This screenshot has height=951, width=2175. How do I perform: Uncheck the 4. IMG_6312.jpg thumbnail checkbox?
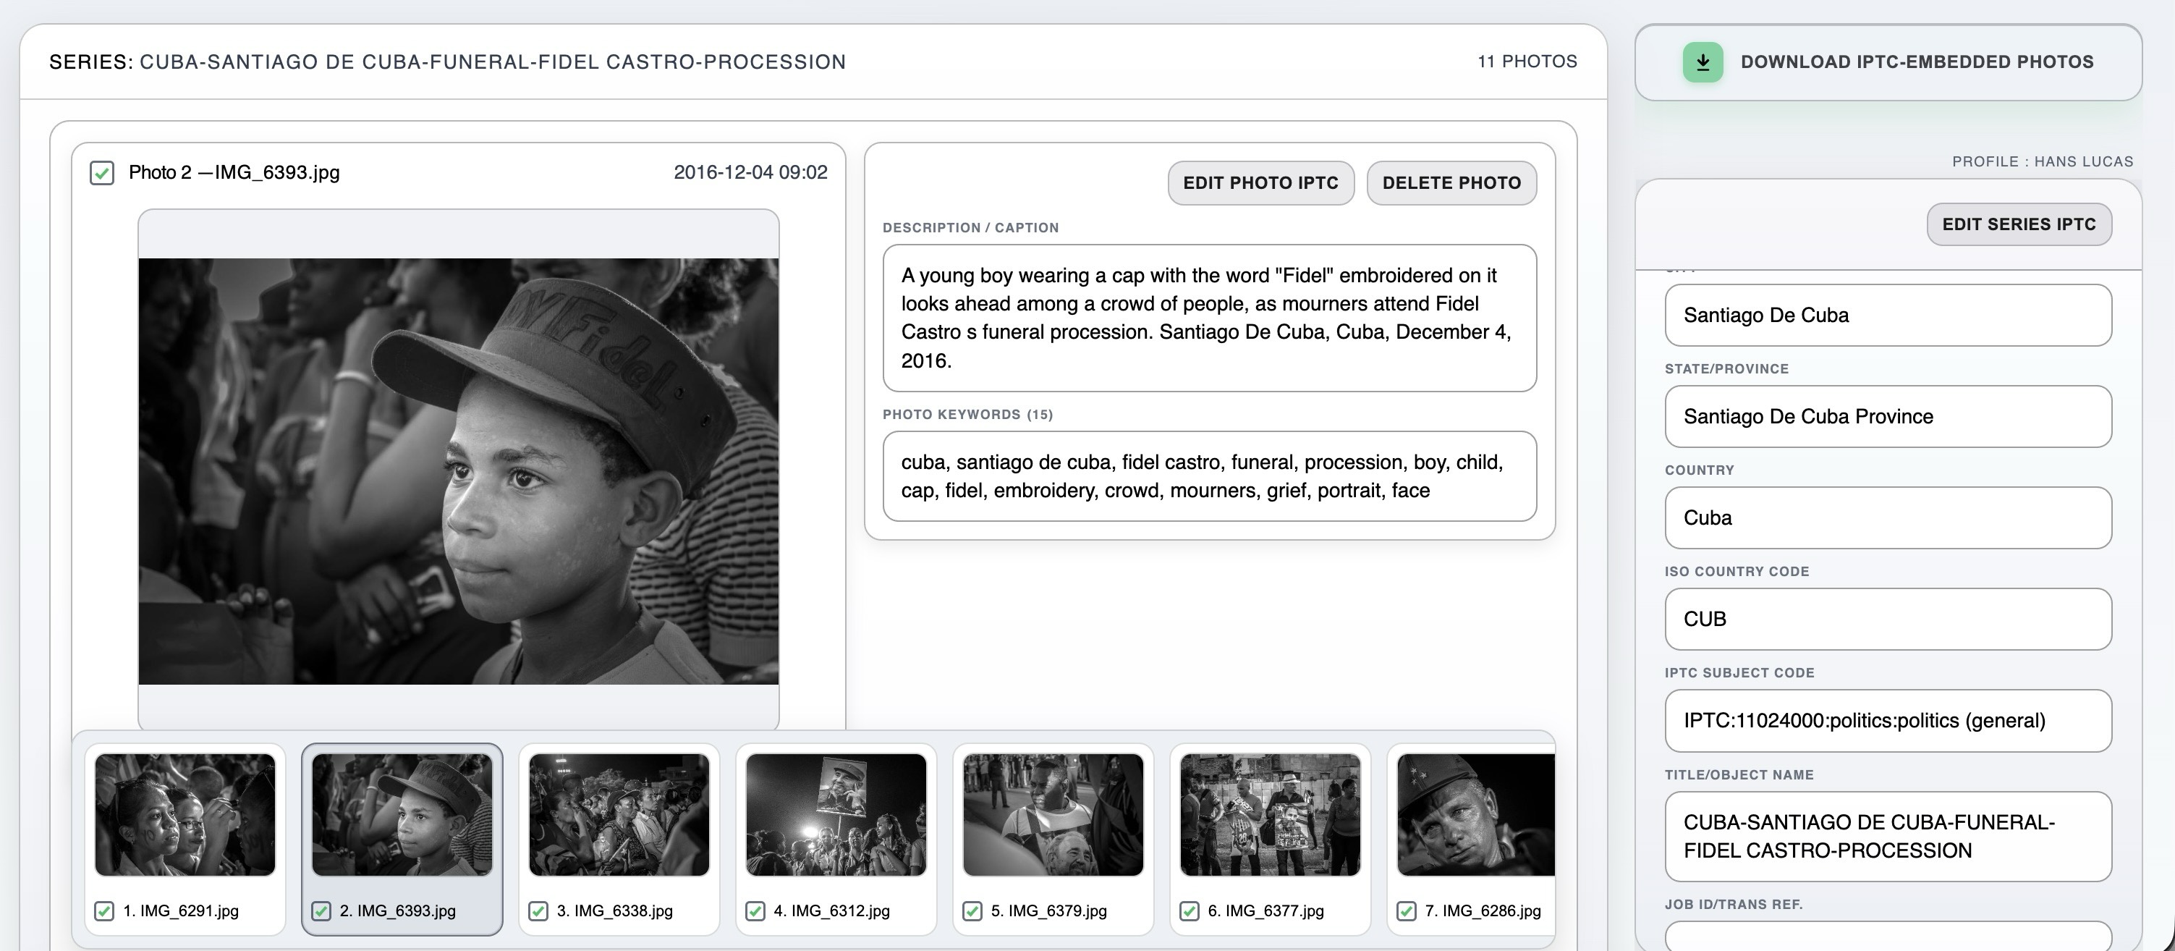[x=755, y=911]
